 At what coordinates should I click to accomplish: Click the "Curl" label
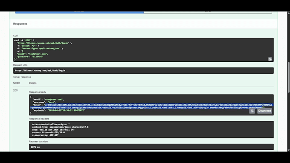(x=15, y=36)
